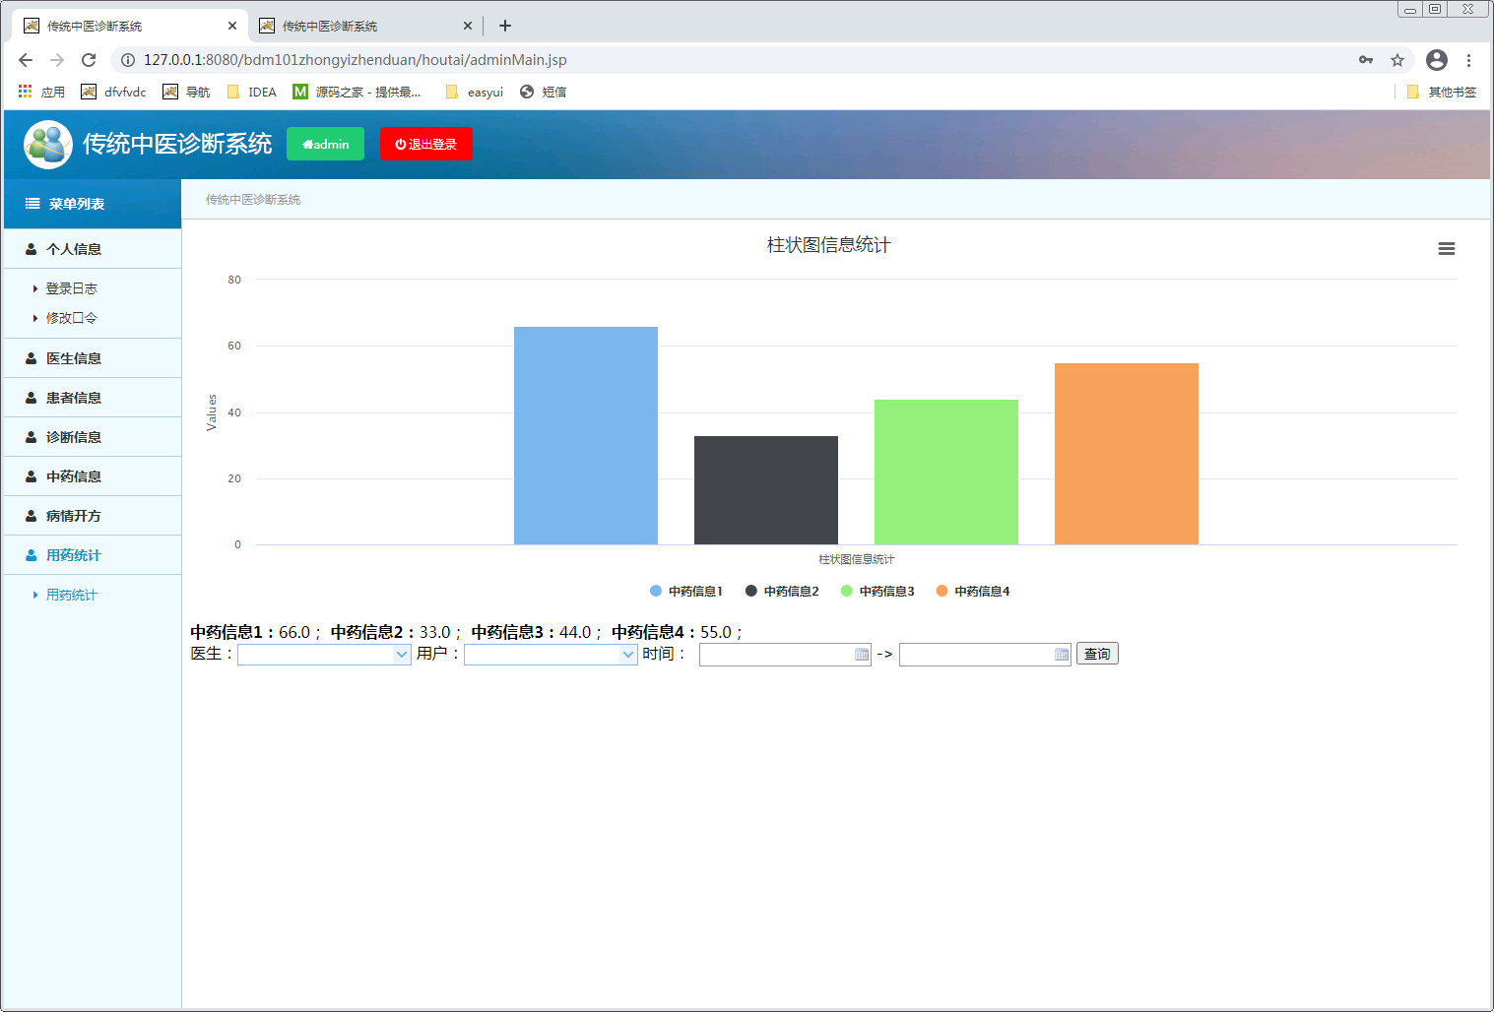Open the dfvfvdc bookmark

pos(113,92)
